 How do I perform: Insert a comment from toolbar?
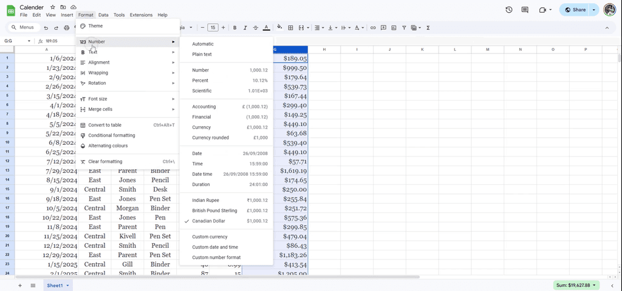[x=383, y=28]
